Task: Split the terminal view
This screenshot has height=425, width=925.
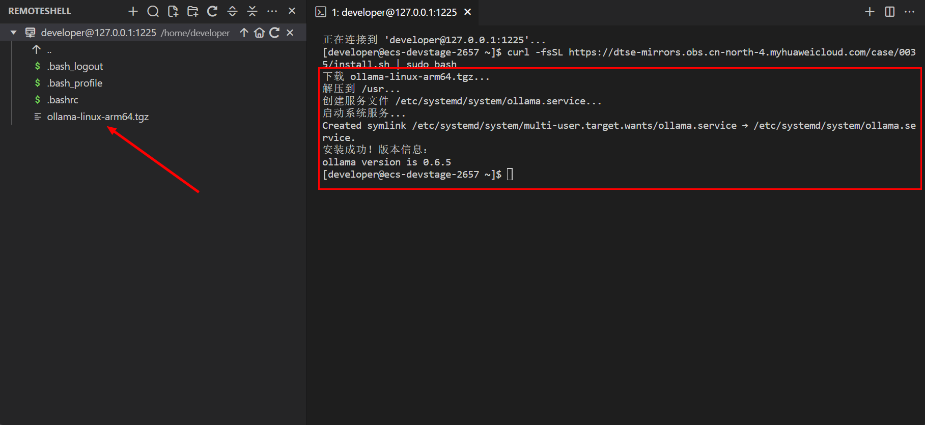Action: [x=889, y=12]
